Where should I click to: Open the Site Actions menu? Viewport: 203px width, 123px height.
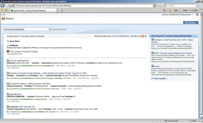(x=191, y=23)
